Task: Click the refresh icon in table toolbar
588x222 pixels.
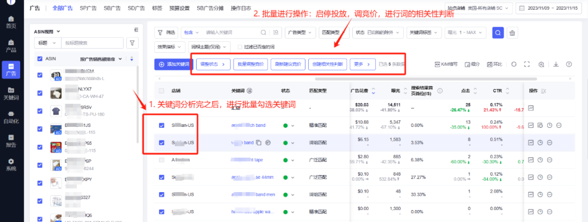Action: click(513, 64)
